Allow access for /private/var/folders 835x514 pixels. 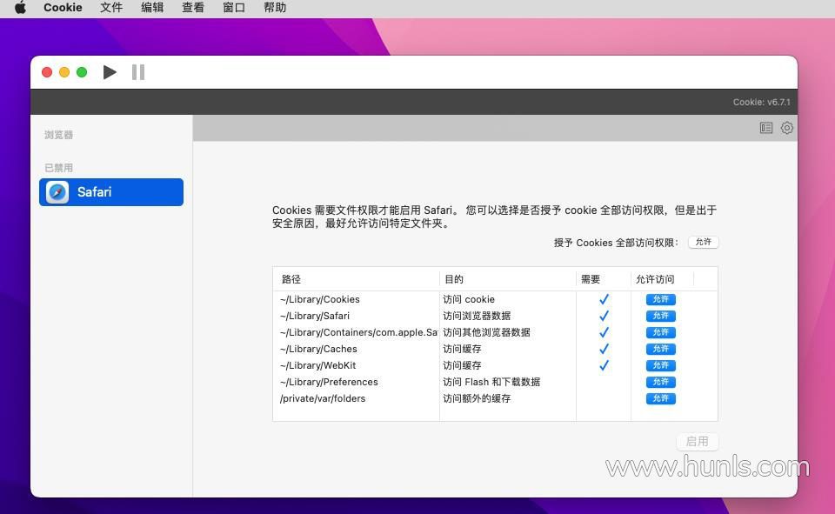click(x=660, y=398)
